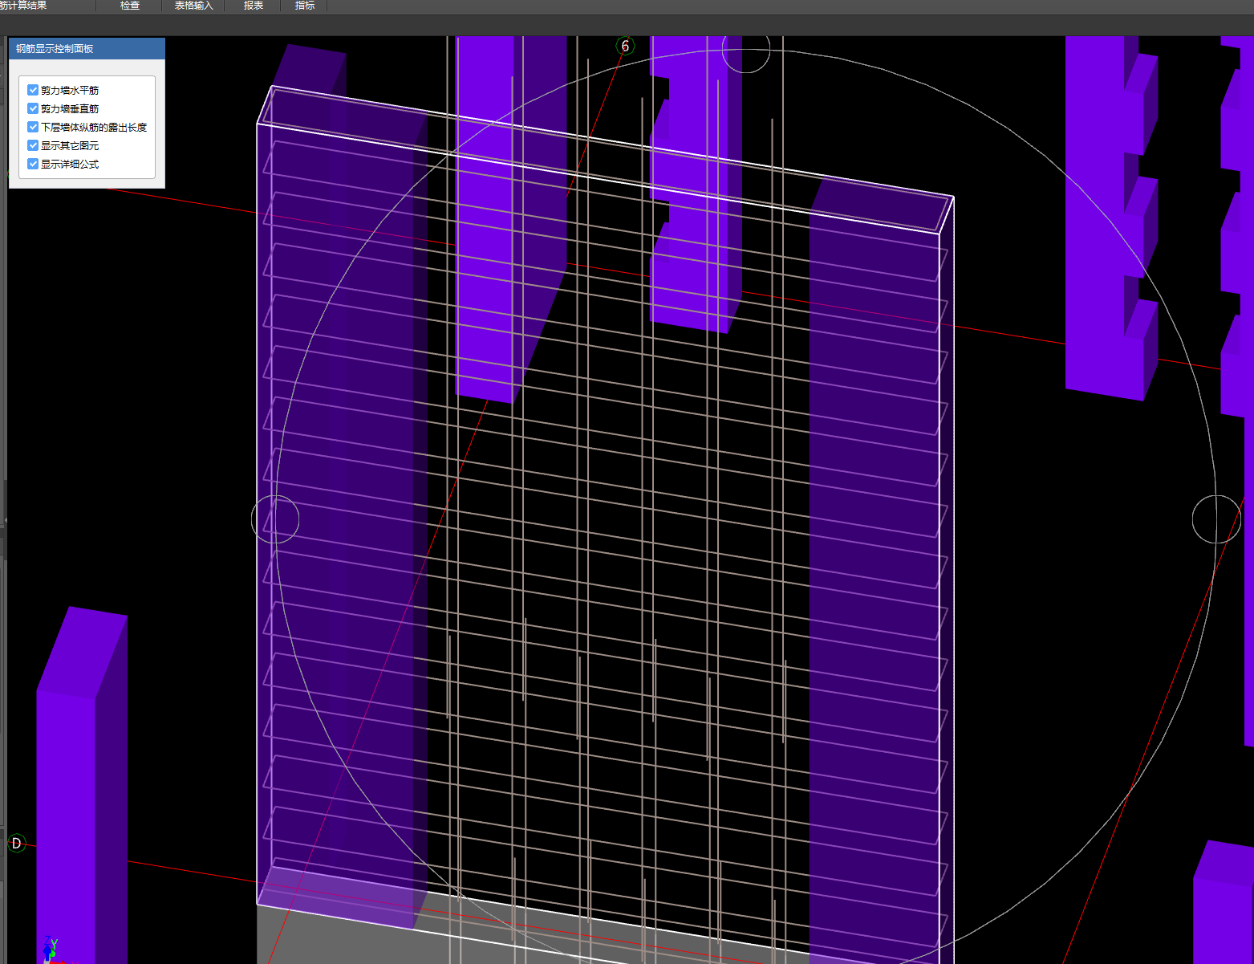Click the axis label 6 marker
This screenshot has height=964, width=1254.
[x=625, y=46]
